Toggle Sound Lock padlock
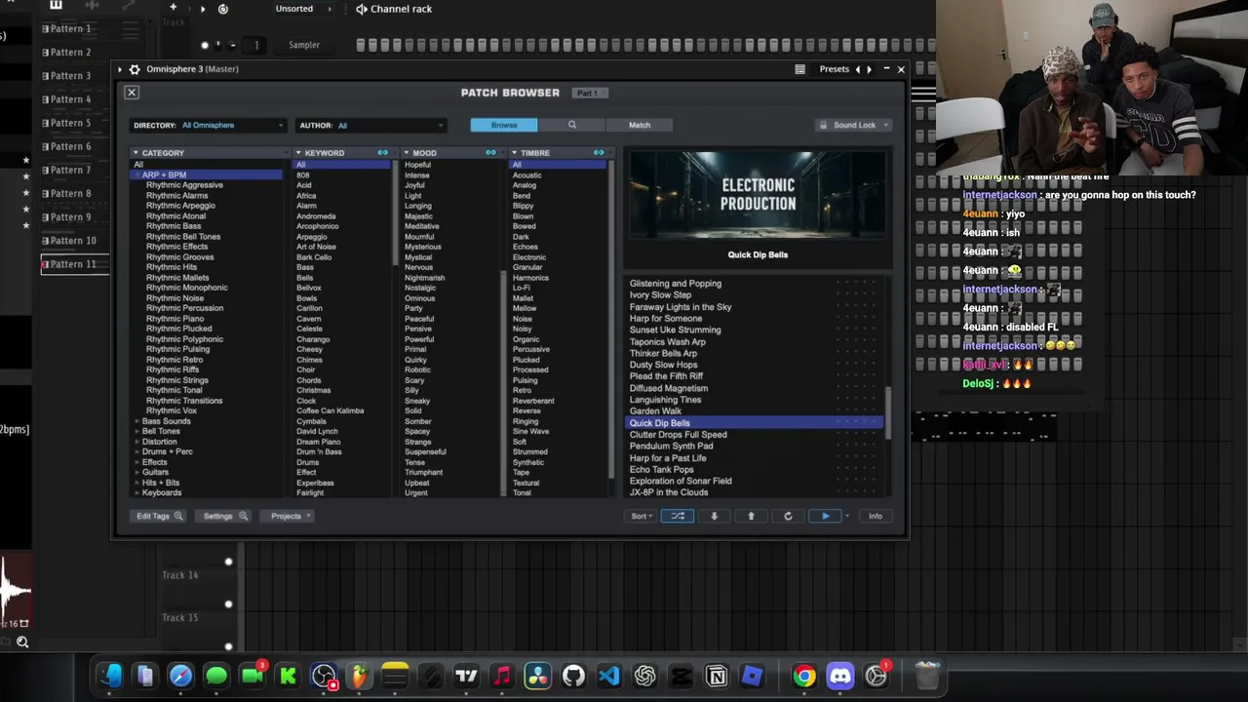The image size is (1248, 702). [823, 125]
